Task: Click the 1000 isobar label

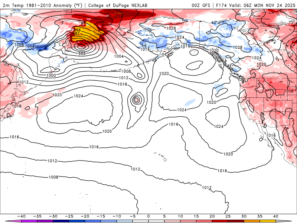Action: (51, 75)
